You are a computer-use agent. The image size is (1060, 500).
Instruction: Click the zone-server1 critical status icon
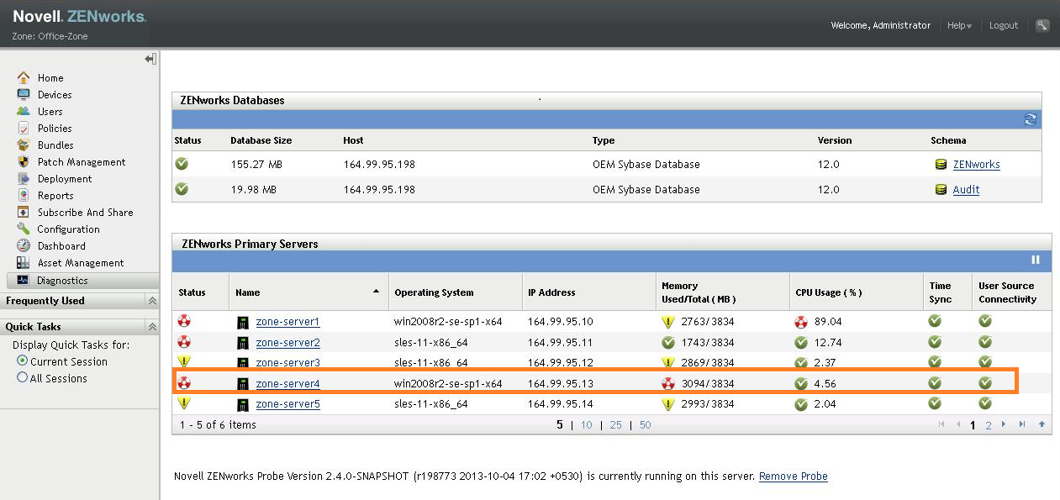183,321
